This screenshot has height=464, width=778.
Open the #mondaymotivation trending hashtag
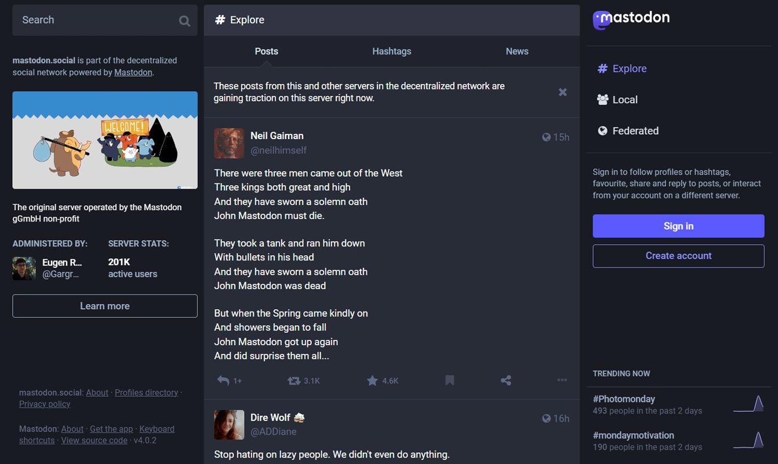(x=633, y=436)
